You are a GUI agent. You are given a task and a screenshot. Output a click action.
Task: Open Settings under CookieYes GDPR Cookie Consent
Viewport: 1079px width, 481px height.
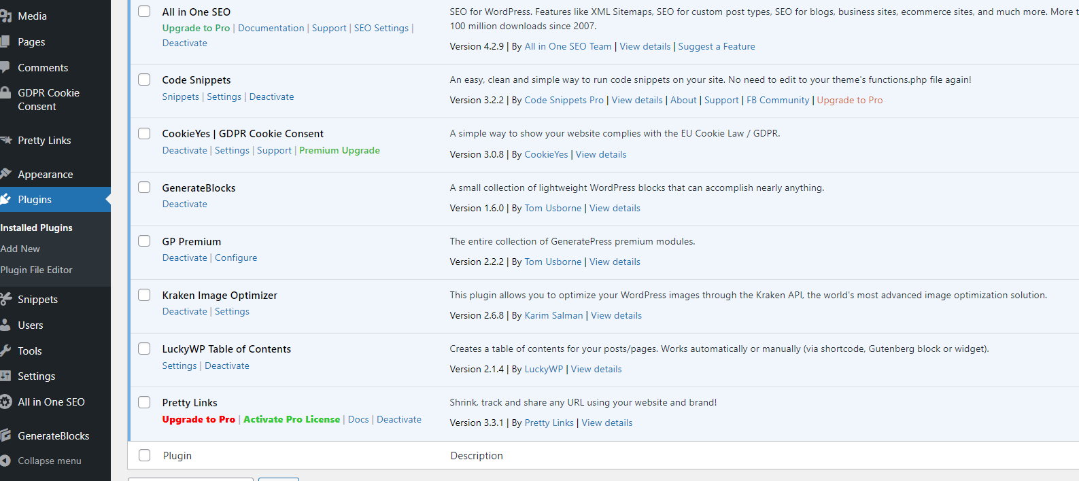233,150
